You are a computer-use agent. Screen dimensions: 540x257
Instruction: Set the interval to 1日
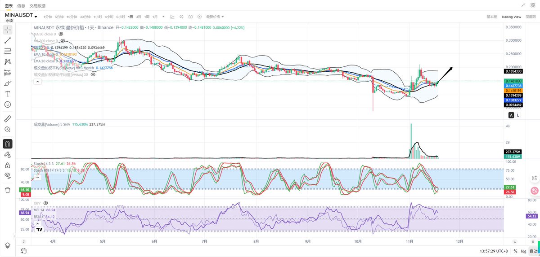pyautogui.click(x=130, y=17)
